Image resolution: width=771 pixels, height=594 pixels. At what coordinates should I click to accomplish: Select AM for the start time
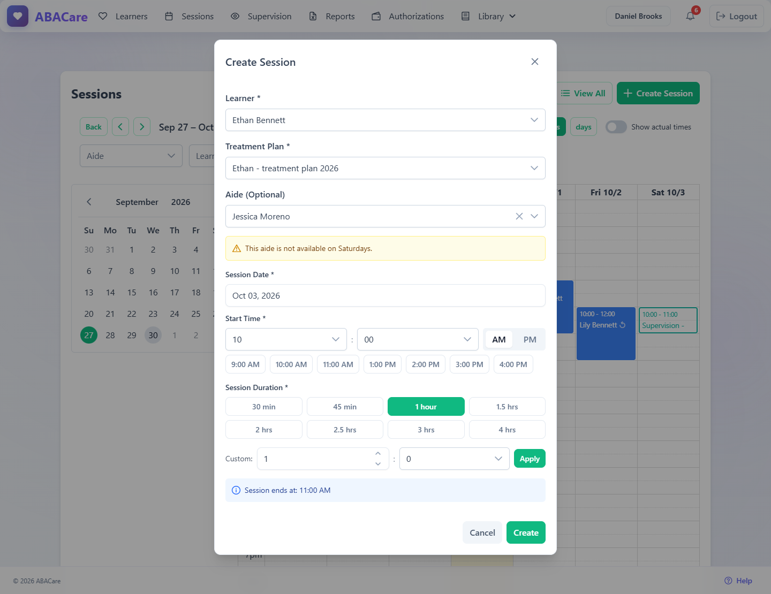pyautogui.click(x=499, y=339)
